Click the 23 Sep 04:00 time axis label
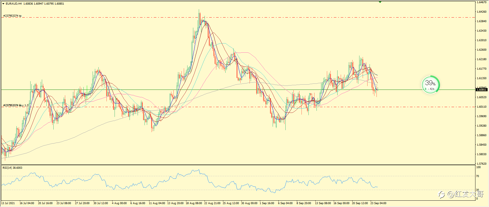 378,203
